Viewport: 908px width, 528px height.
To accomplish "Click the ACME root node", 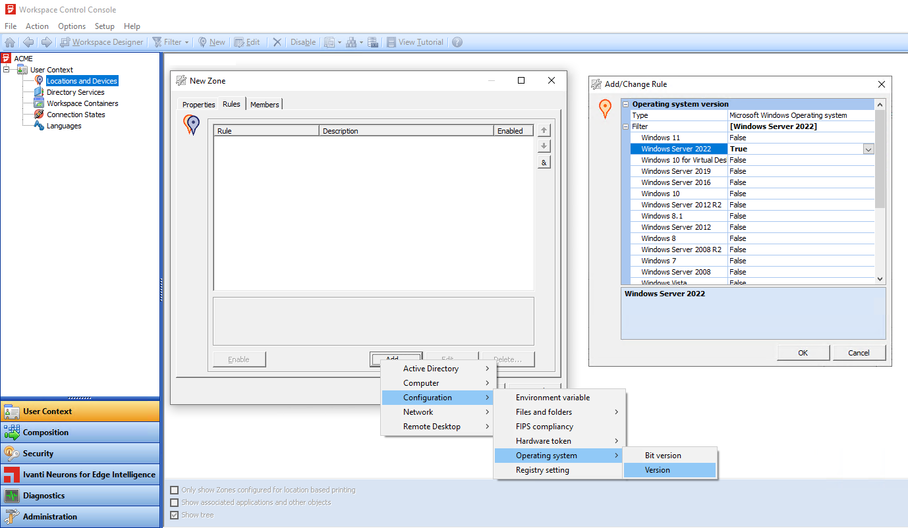I will click(23, 59).
